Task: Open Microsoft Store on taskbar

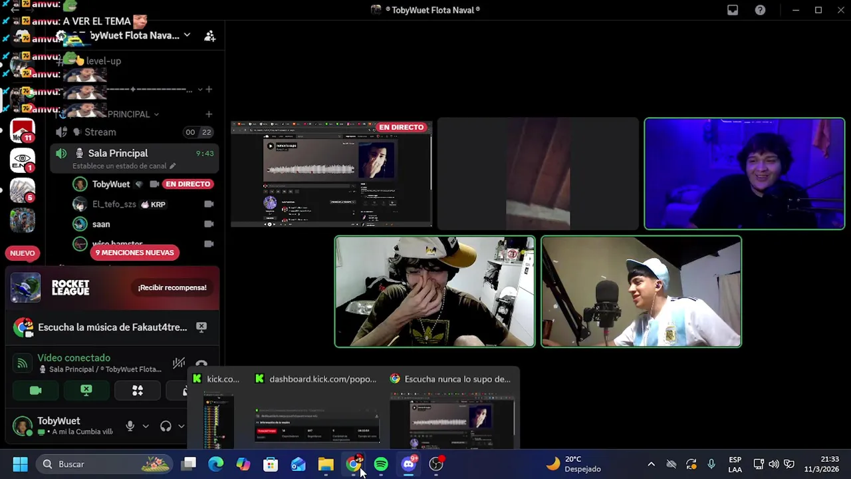Action: click(271, 464)
